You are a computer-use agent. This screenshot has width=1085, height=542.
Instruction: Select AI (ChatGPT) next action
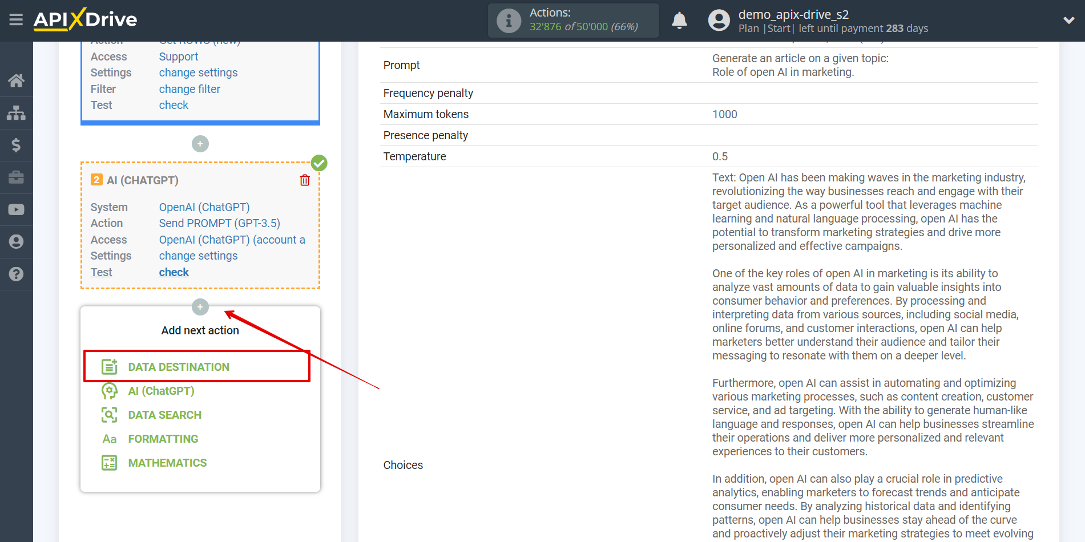point(161,391)
